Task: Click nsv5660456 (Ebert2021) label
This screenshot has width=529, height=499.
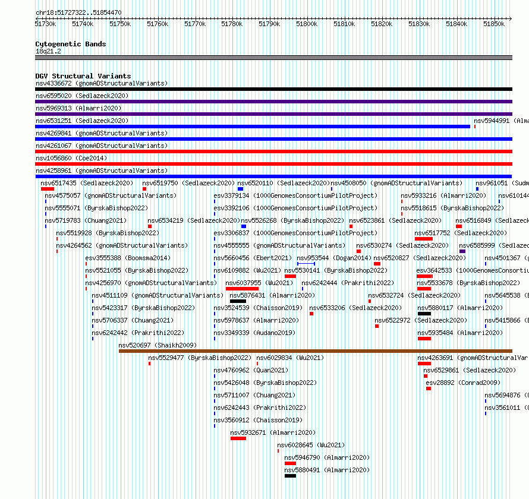Action: (253, 258)
